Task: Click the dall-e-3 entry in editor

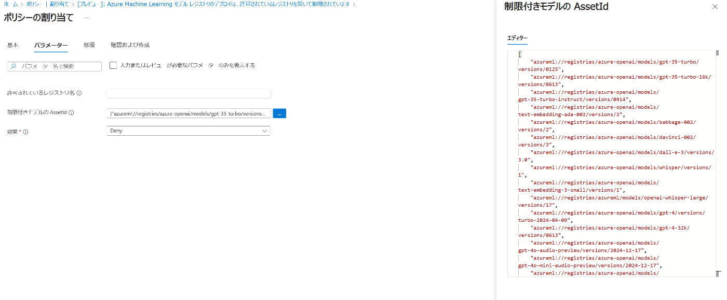Action: (622, 152)
